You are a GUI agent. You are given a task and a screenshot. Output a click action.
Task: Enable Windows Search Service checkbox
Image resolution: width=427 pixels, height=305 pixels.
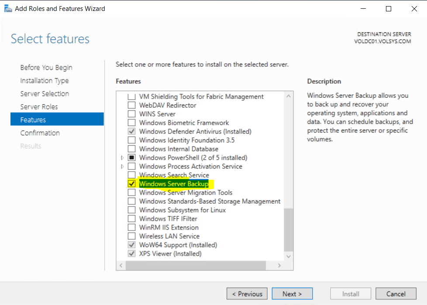[131, 175]
